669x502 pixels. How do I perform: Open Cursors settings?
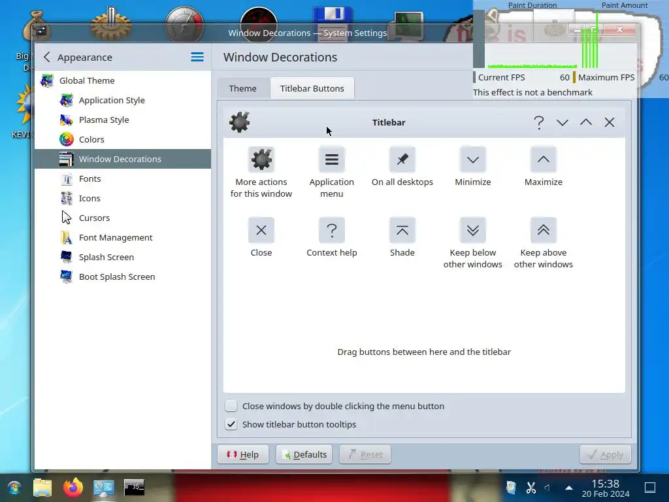point(123,218)
